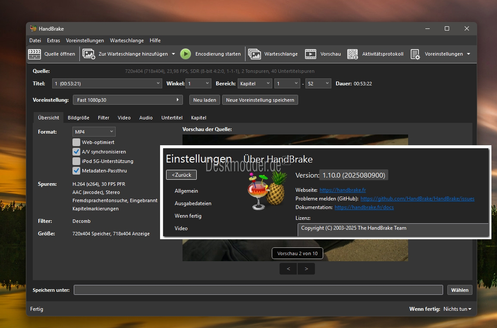The image size is (497, 328).
Task: Open the Aktivitätsprotokoll log icon
Action: point(352,54)
